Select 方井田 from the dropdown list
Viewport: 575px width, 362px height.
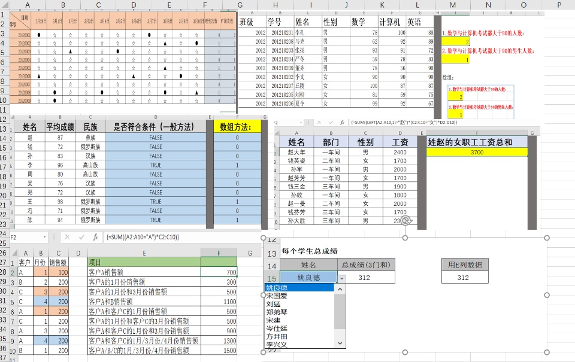[x=277, y=336]
